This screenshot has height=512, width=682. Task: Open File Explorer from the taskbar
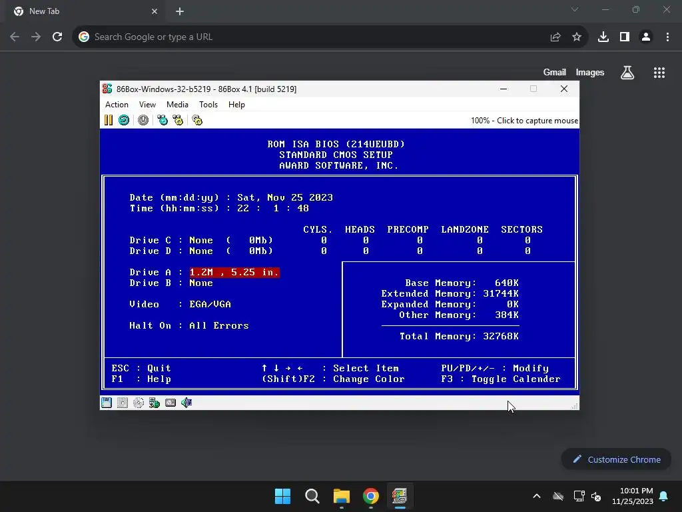pyautogui.click(x=342, y=496)
